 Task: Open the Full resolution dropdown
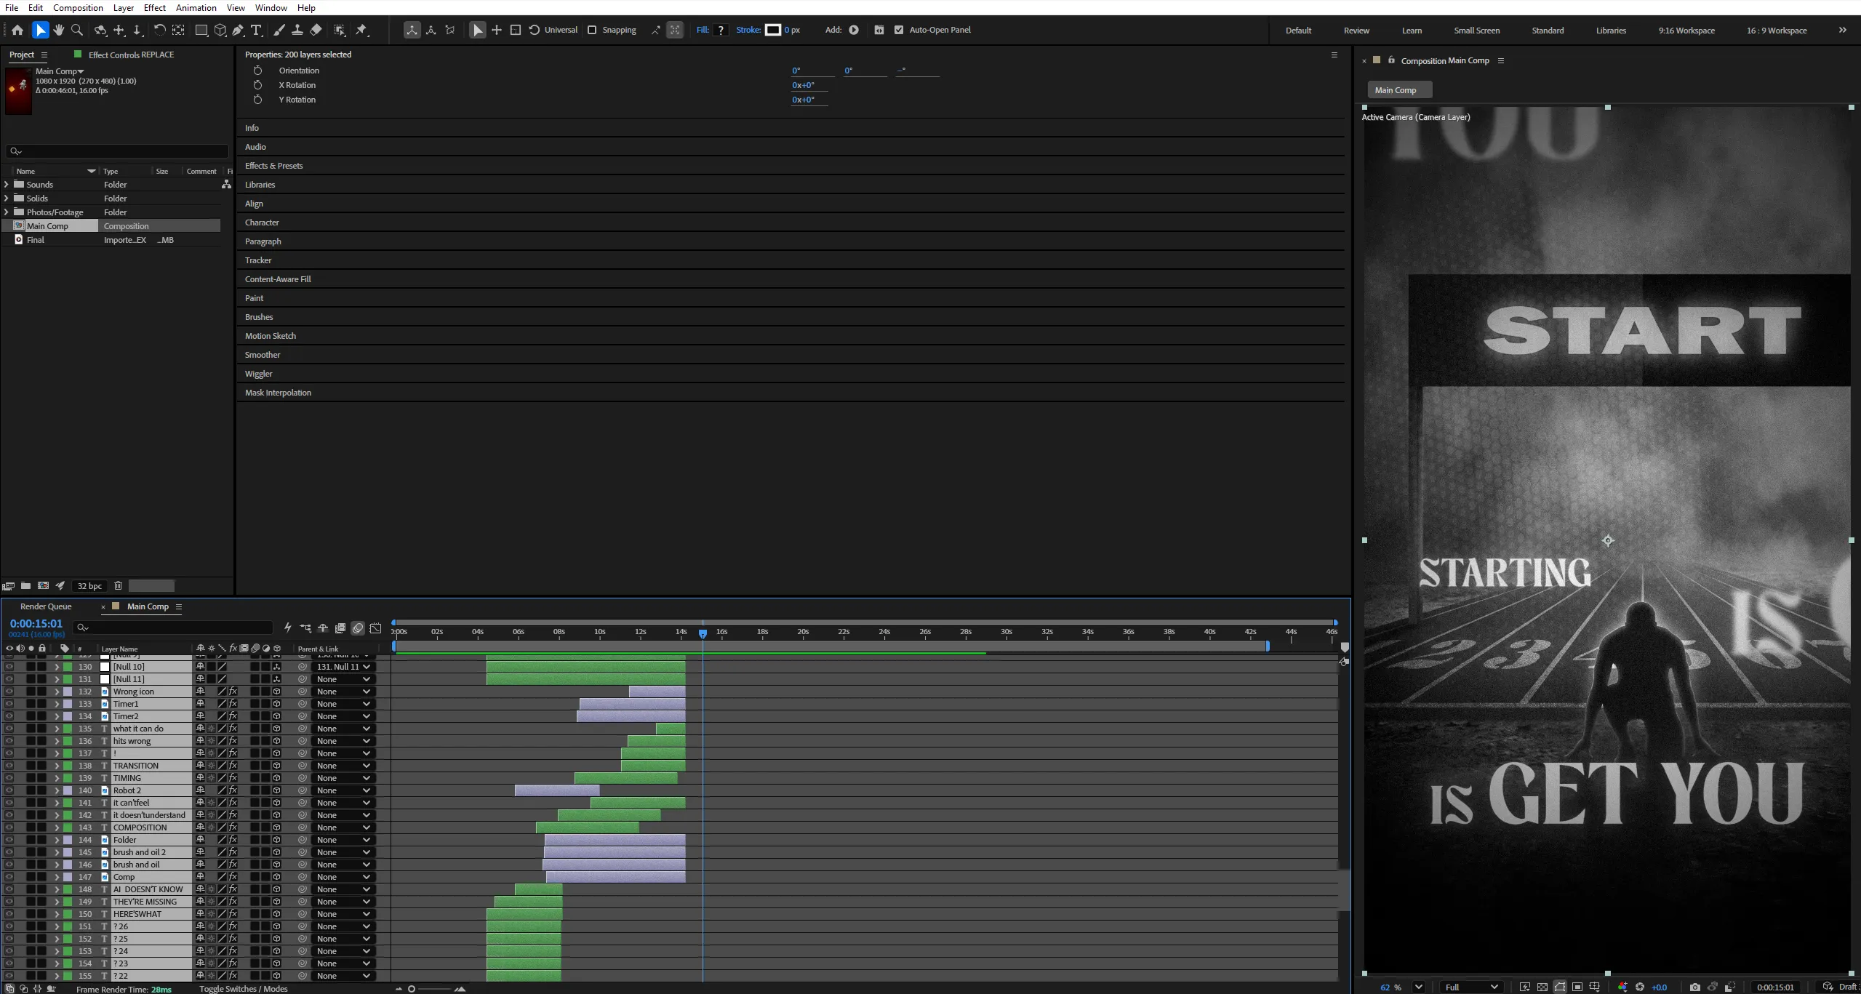tap(1471, 987)
